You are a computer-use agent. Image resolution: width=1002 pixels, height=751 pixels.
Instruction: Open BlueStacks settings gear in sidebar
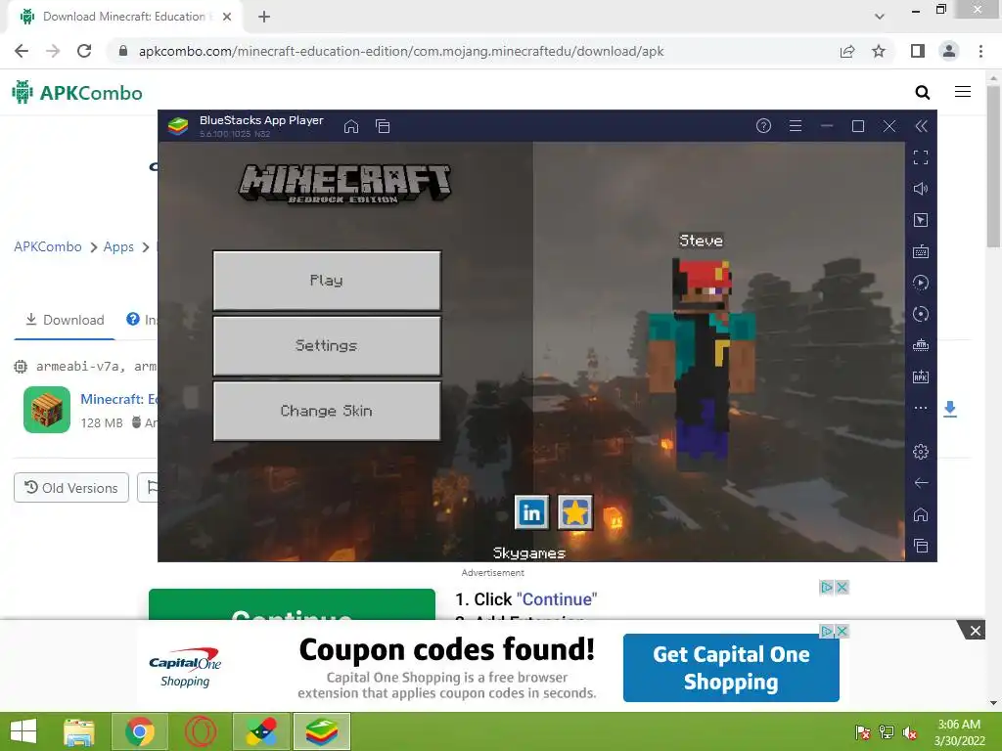click(x=921, y=452)
